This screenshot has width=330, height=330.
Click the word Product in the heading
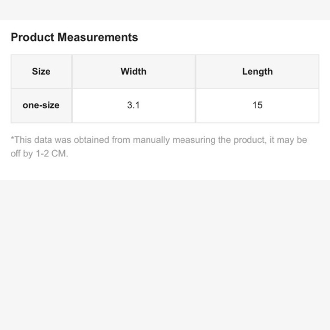(x=32, y=37)
